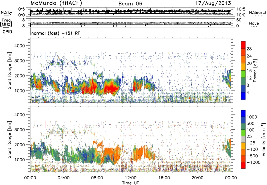
Task: Click the 4000 tick on Power panel
Action: tap(19, 46)
